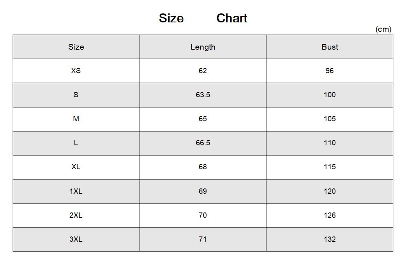Click the length value 71

203,239
